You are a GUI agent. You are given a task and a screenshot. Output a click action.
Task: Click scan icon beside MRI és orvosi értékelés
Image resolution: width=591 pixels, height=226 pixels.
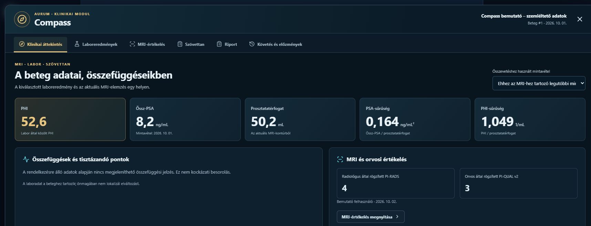pyautogui.click(x=340, y=159)
